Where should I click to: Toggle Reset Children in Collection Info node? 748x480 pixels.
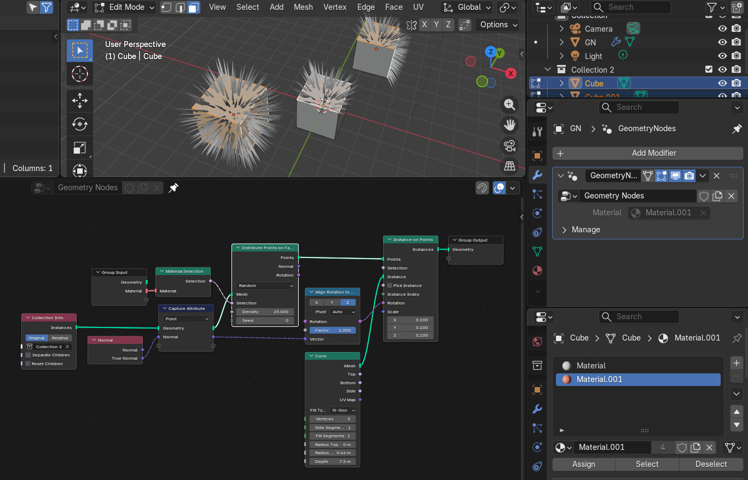[x=28, y=364]
